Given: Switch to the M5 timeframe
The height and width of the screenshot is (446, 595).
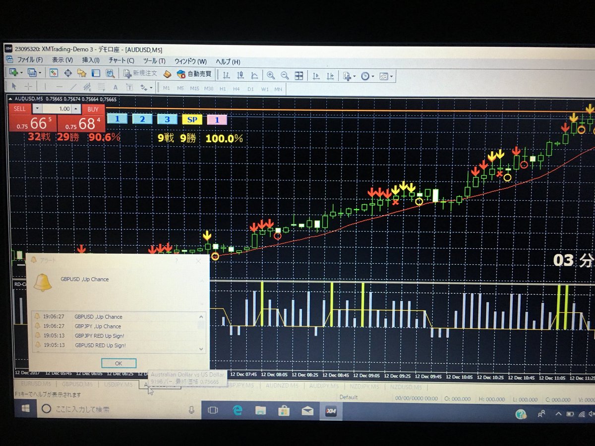Looking at the screenshot, I should click(180, 88).
